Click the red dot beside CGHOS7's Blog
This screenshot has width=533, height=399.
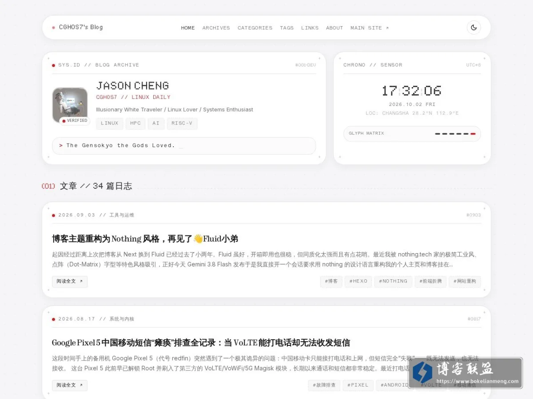pos(53,27)
